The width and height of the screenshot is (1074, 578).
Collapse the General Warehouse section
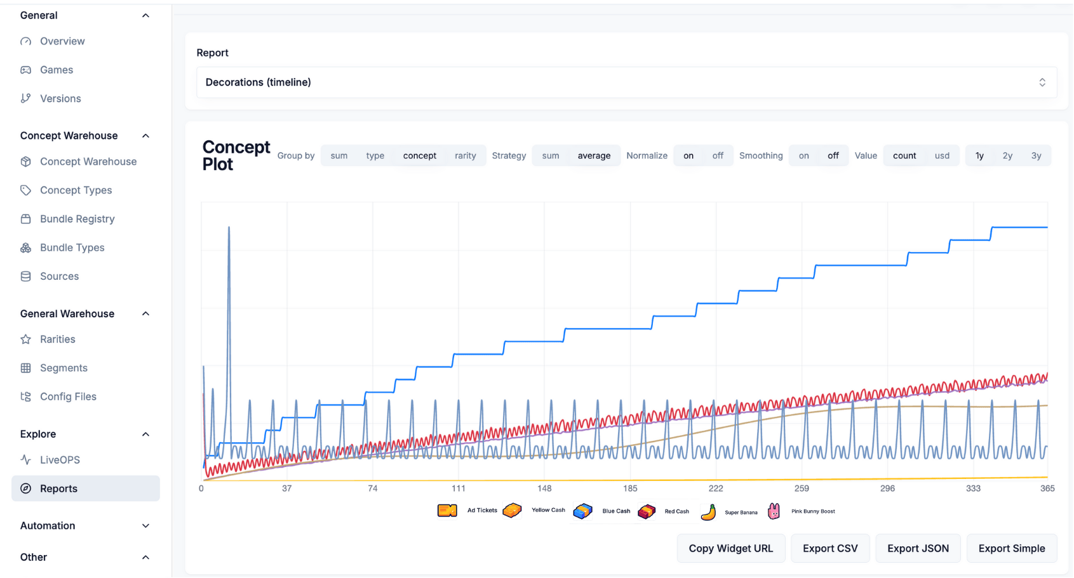click(x=145, y=313)
